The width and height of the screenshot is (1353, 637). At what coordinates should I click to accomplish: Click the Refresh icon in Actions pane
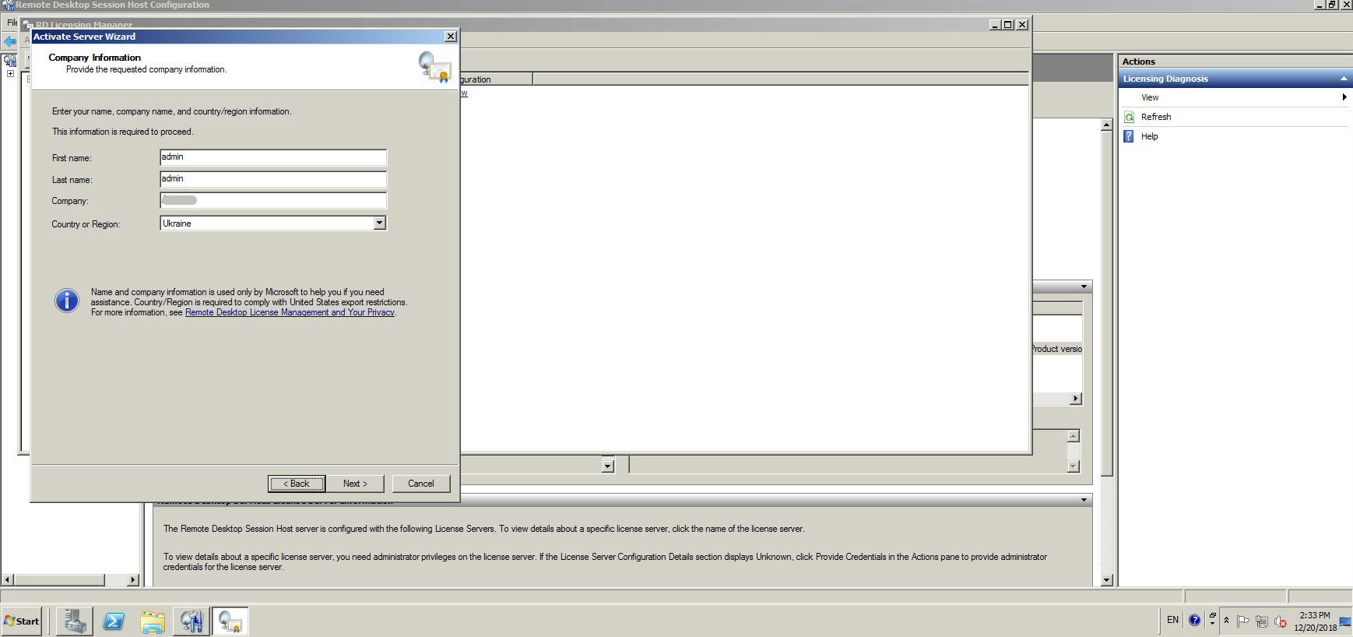[x=1130, y=117]
